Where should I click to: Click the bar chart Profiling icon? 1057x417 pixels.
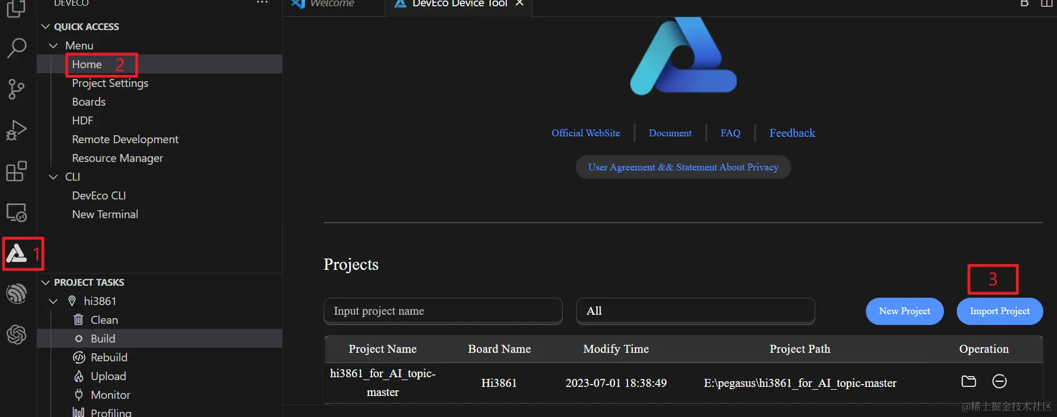79,412
